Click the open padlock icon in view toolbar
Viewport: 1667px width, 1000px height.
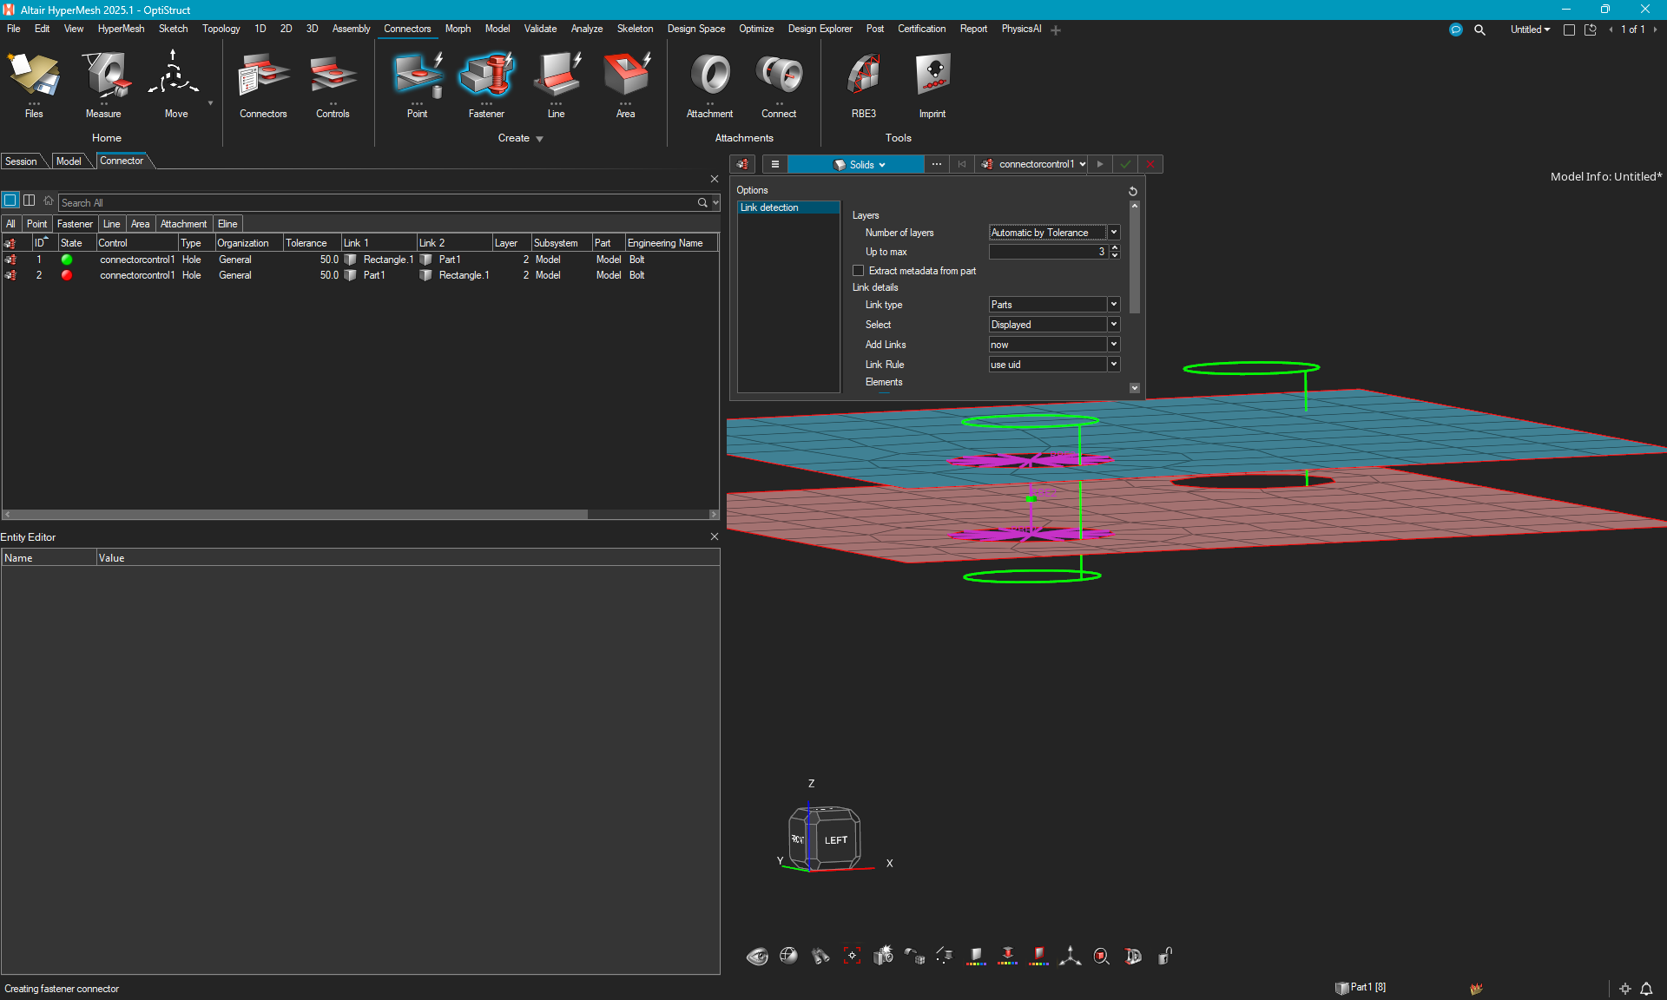[x=1164, y=957]
